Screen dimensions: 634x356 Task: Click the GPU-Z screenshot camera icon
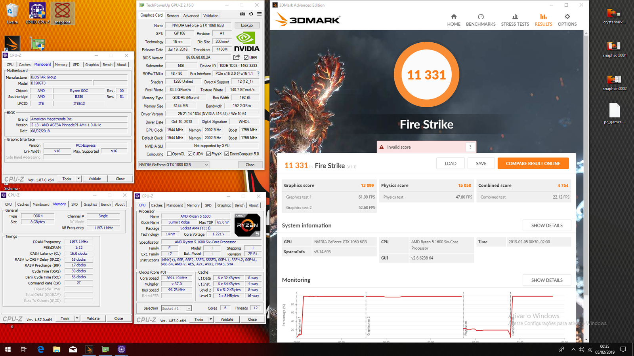point(242,14)
